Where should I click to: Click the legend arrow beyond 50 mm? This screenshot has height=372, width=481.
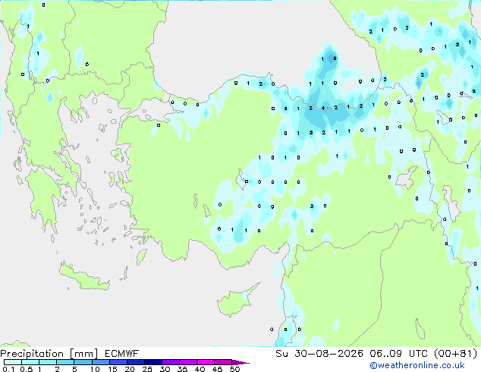click(x=240, y=362)
